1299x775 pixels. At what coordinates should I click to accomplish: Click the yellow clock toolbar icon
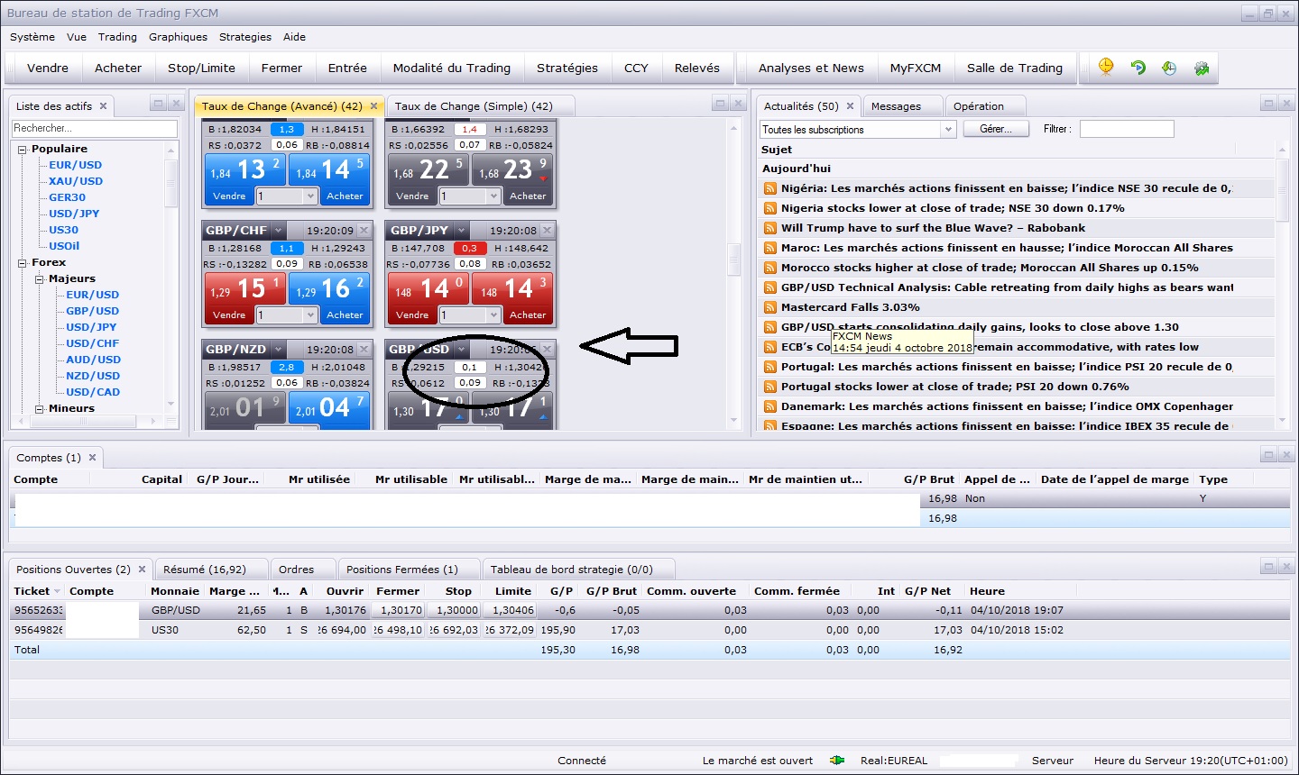pos(1106,67)
